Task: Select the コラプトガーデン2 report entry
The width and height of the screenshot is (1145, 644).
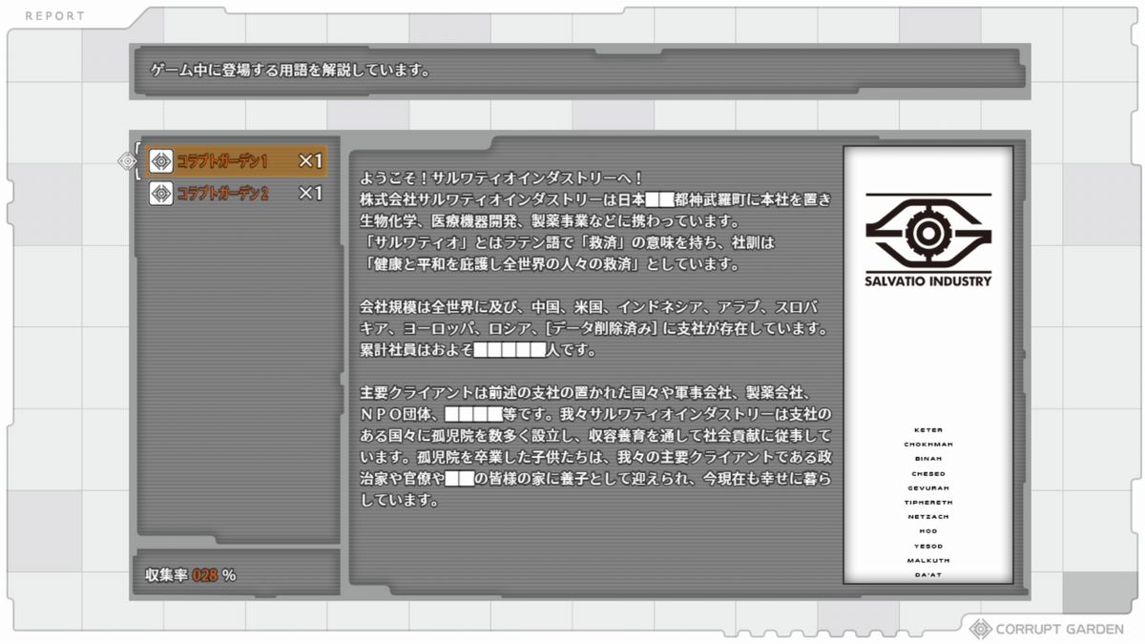Action: tap(237, 194)
